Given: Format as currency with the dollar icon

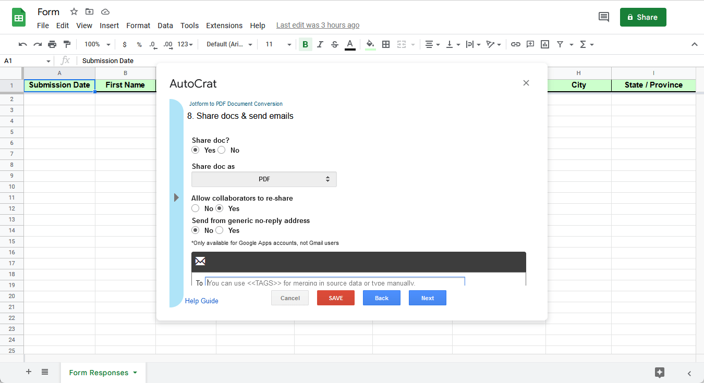Looking at the screenshot, I should [x=125, y=44].
